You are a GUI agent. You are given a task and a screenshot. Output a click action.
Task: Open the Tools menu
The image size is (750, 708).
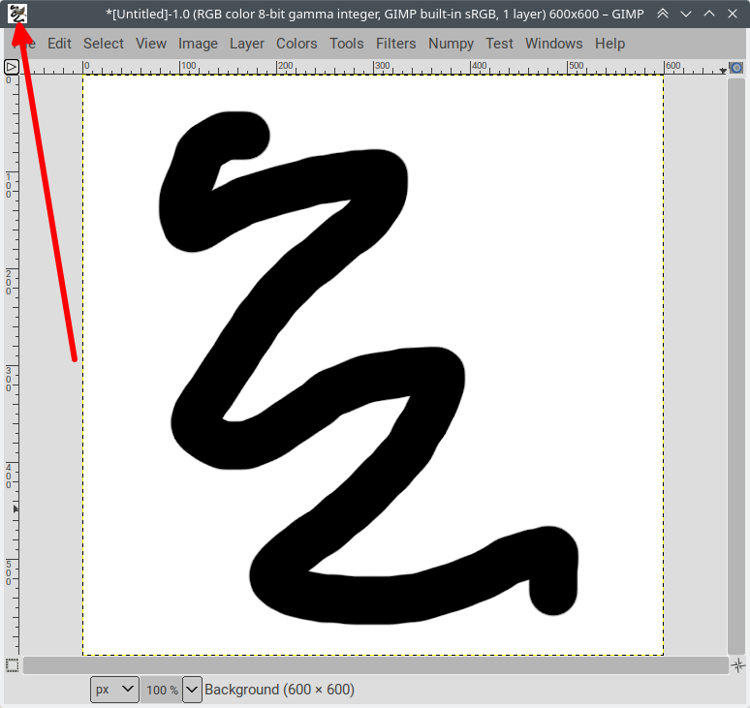[346, 44]
